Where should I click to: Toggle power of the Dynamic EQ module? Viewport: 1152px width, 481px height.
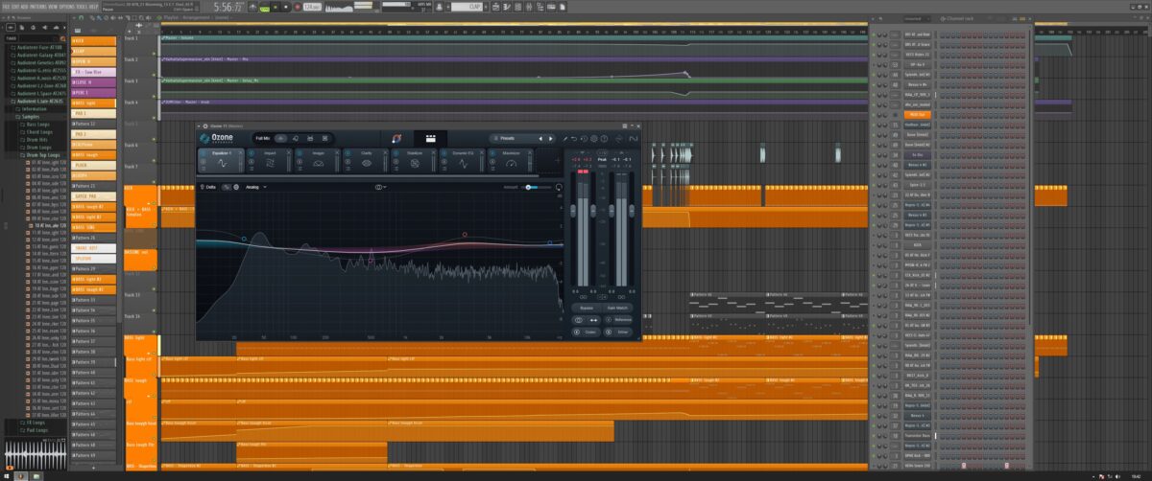[444, 153]
